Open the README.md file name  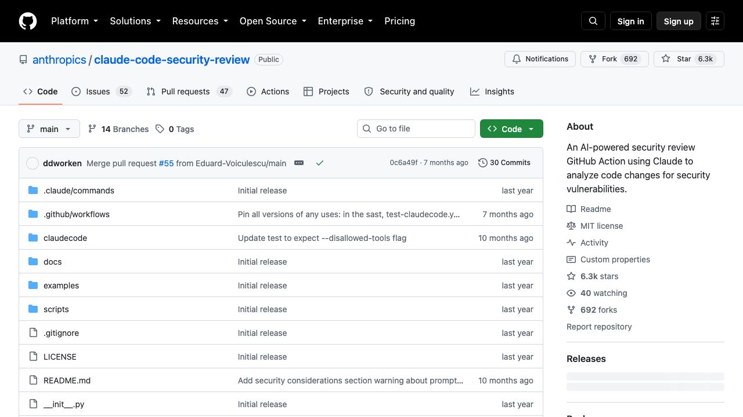(x=67, y=381)
